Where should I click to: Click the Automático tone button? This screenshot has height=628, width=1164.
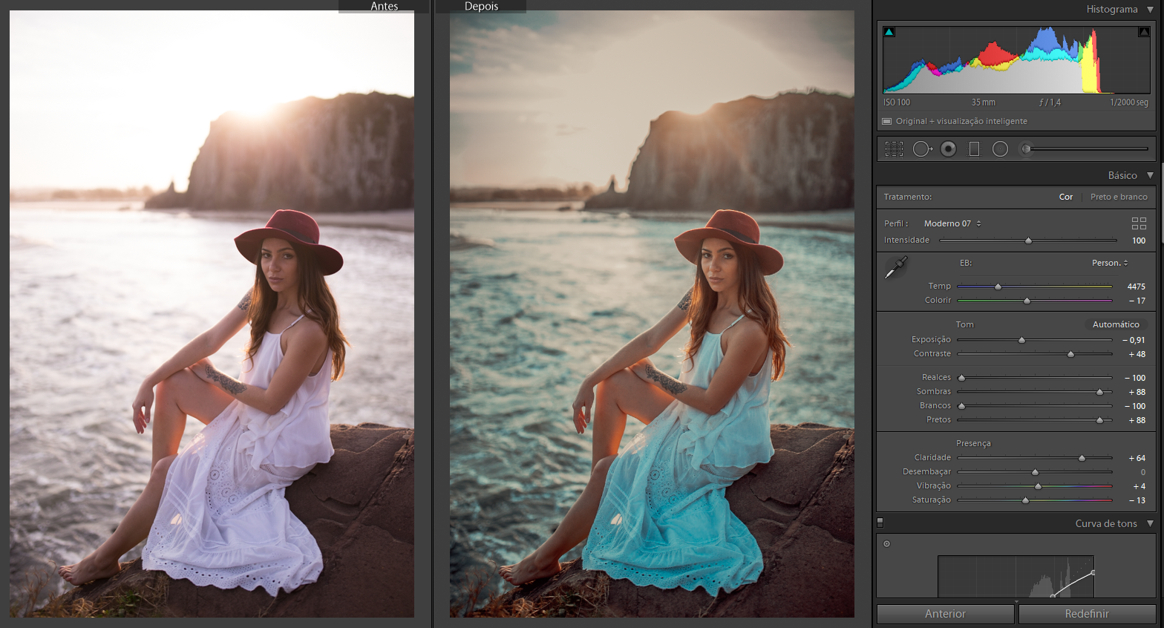[x=1115, y=324]
